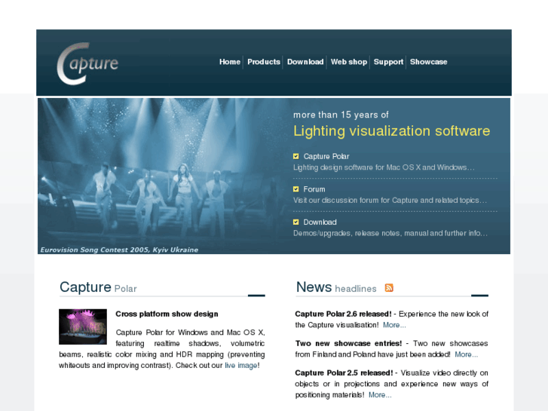Open the Showcase menu item

coord(428,62)
